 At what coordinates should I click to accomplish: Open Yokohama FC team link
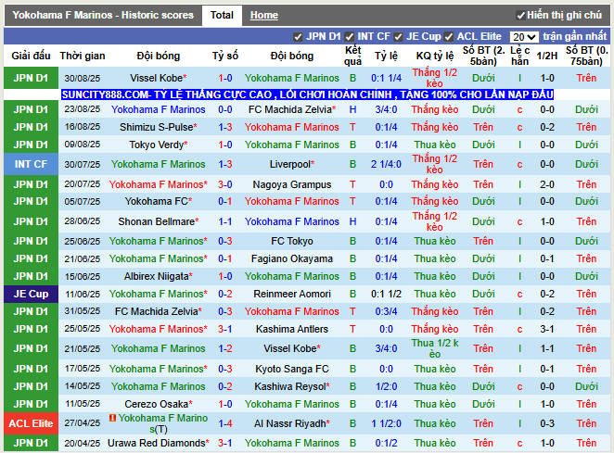[x=156, y=201]
